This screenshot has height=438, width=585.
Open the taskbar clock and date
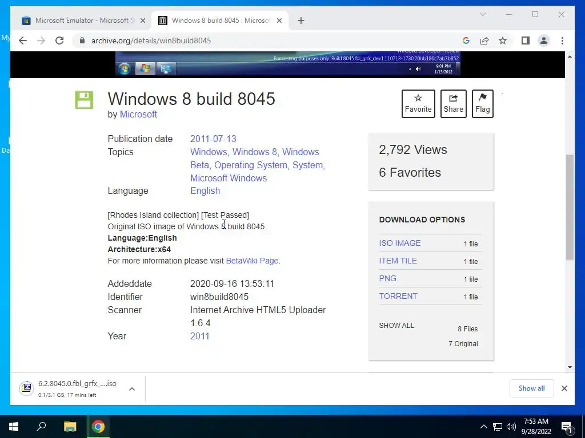[x=536, y=427]
